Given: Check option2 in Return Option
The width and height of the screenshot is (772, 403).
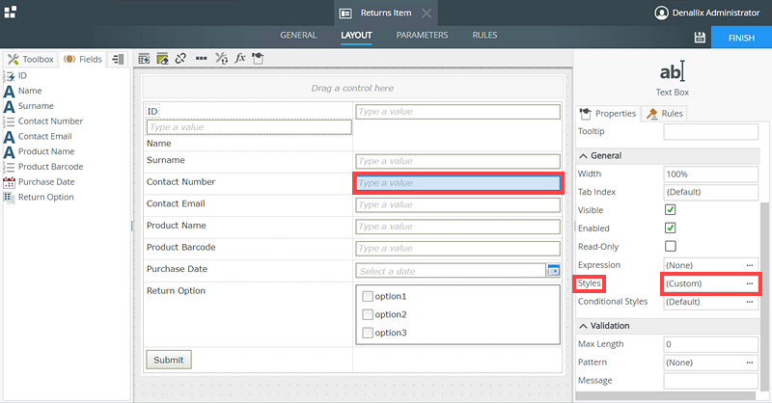Looking at the screenshot, I should click(x=367, y=314).
